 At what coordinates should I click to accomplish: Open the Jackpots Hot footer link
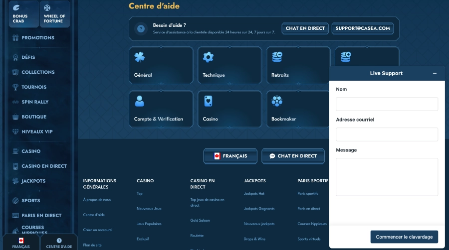point(254,193)
